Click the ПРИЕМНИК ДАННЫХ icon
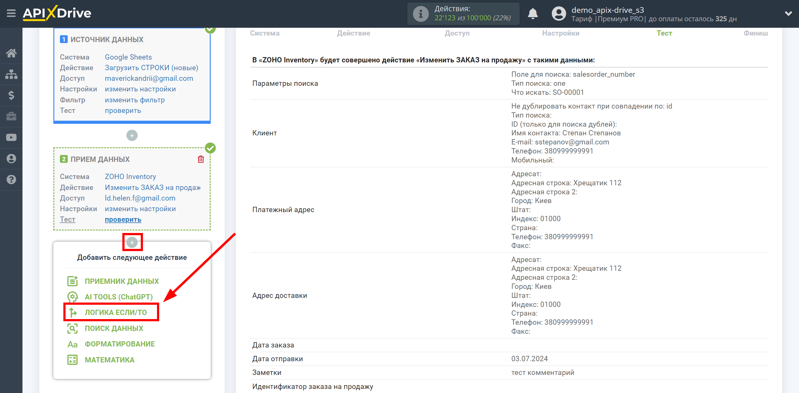799x393 pixels. 72,281
